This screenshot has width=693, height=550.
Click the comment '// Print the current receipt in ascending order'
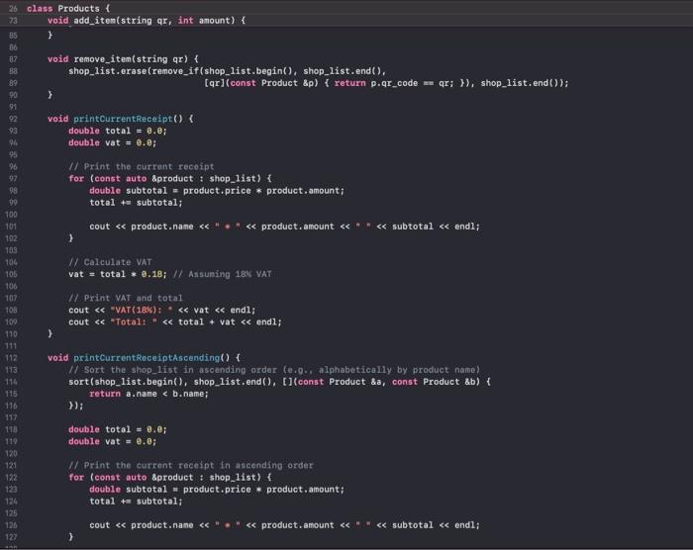pos(191,465)
